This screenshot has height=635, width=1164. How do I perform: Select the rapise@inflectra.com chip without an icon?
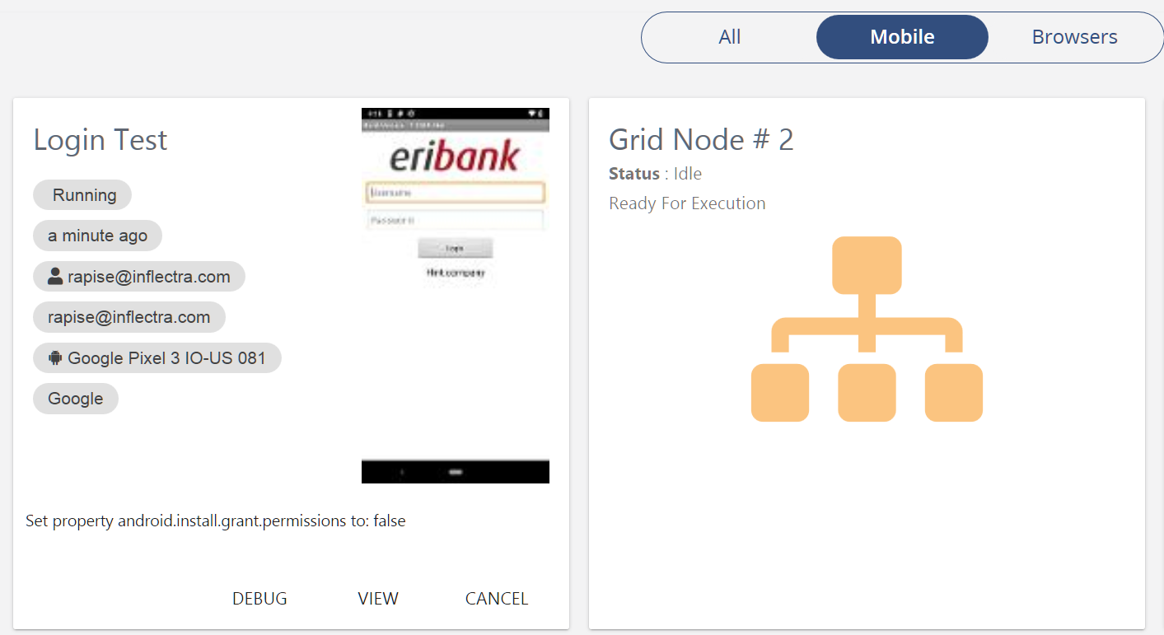coord(129,317)
